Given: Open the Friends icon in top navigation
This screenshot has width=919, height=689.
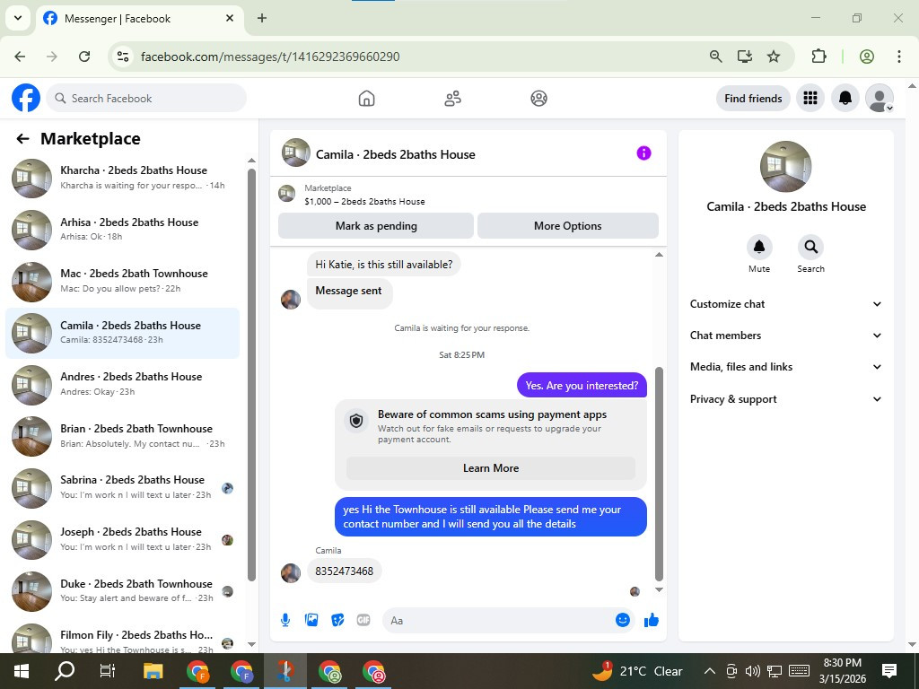Looking at the screenshot, I should [452, 99].
